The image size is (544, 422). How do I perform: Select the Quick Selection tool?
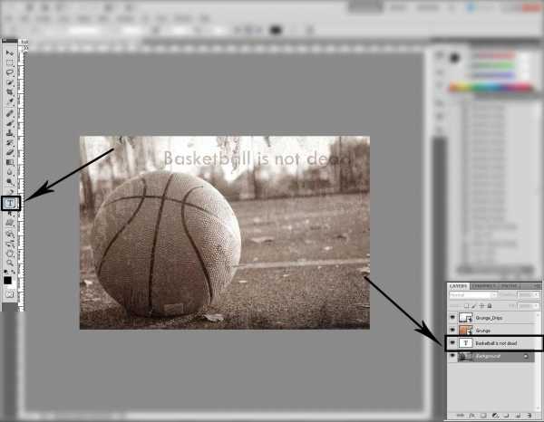[x=10, y=82]
